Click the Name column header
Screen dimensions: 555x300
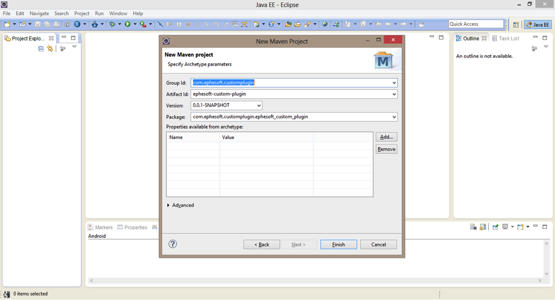[193, 137]
